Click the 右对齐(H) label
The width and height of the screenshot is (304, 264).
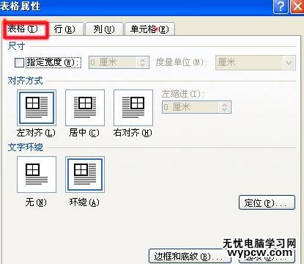(x=133, y=133)
